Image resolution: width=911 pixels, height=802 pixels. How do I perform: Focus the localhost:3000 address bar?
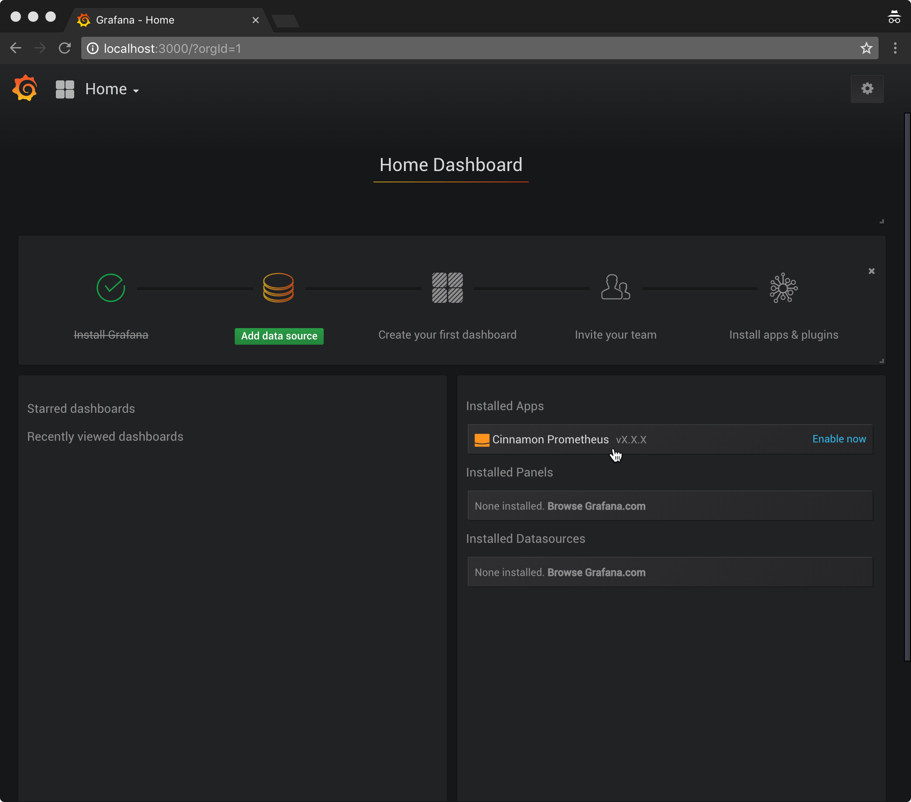[479, 48]
